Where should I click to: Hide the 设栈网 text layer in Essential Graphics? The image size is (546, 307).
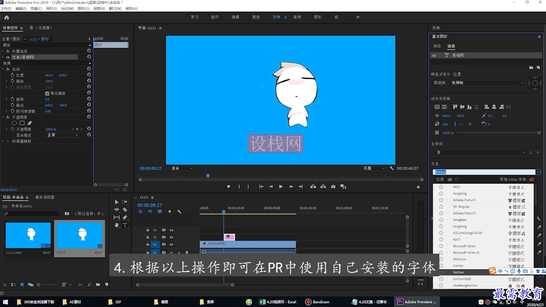[434, 55]
